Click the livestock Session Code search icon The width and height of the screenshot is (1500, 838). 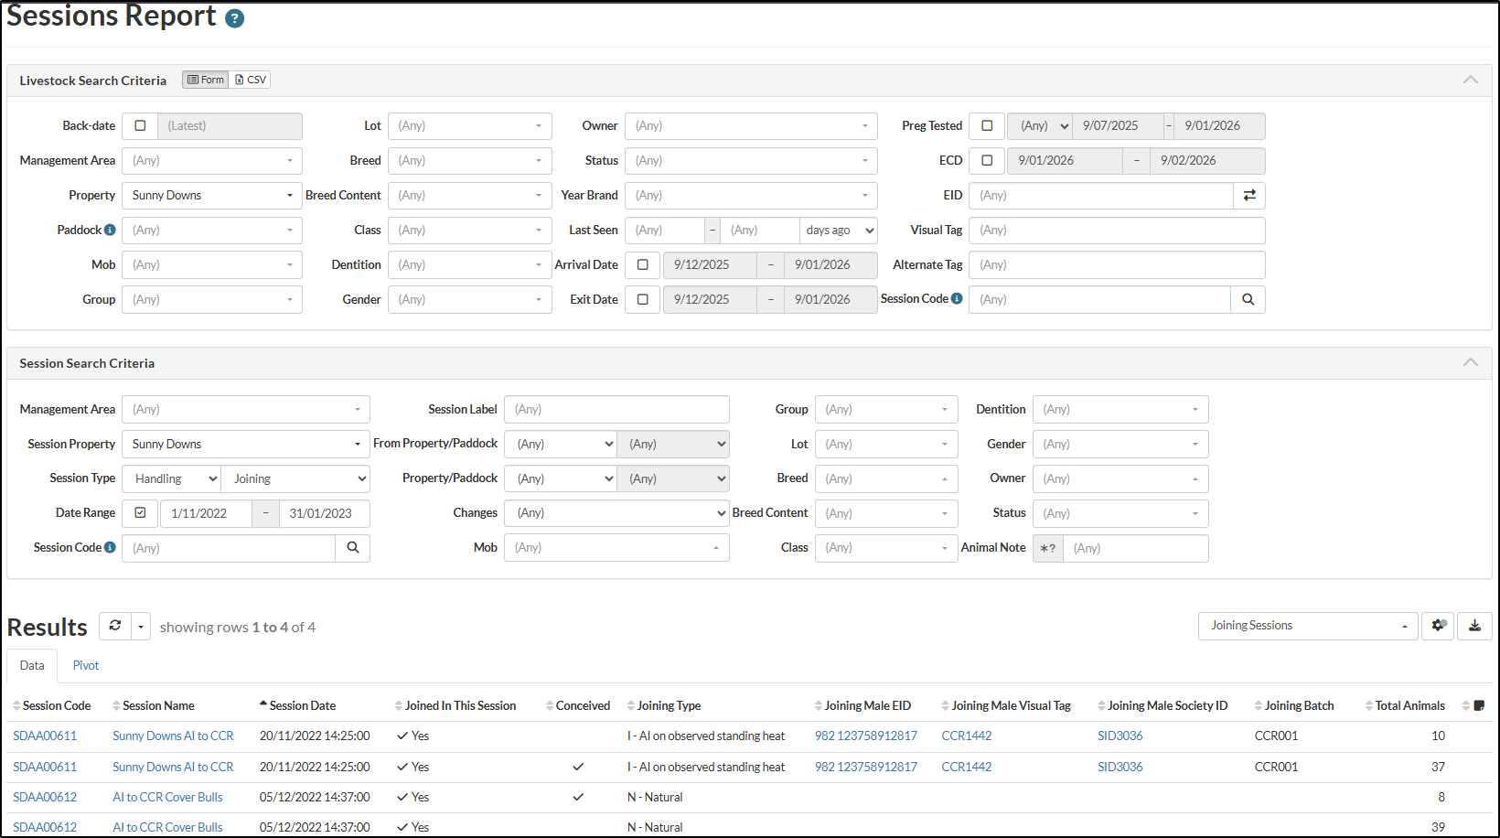pos(1248,299)
